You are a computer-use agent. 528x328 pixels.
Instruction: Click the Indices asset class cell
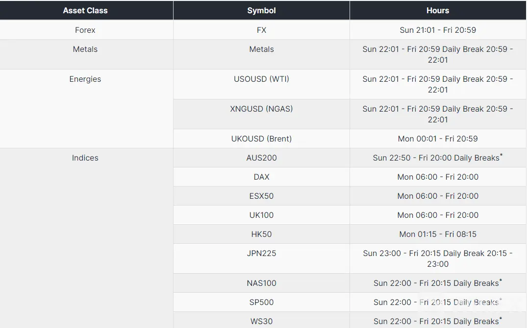click(85, 238)
